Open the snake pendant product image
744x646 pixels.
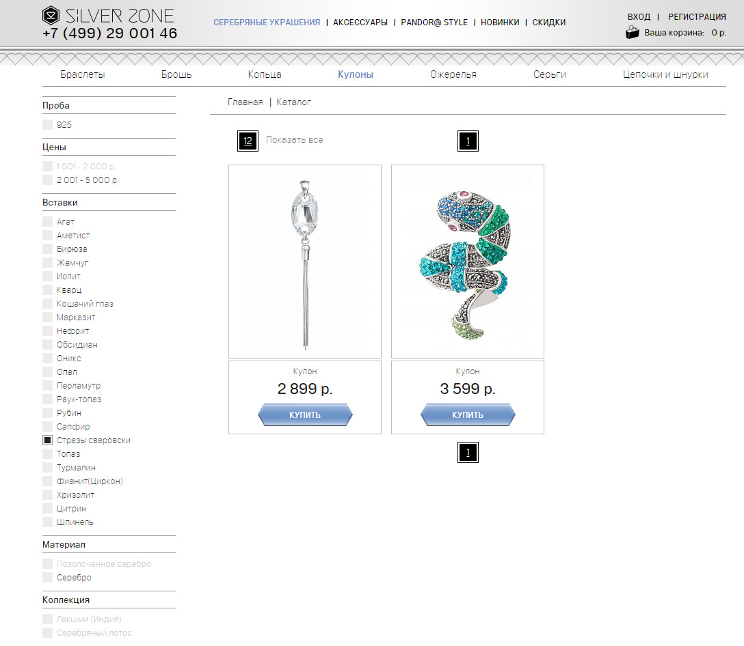tap(468, 262)
